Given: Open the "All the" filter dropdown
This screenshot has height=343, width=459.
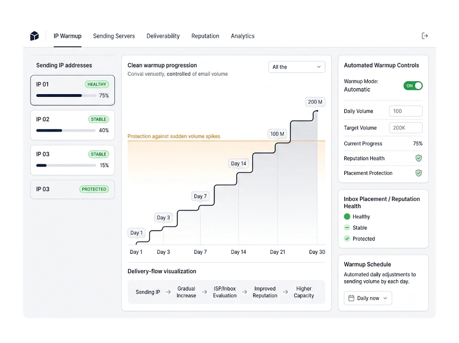Looking at the screenshot, I should 297,67.
